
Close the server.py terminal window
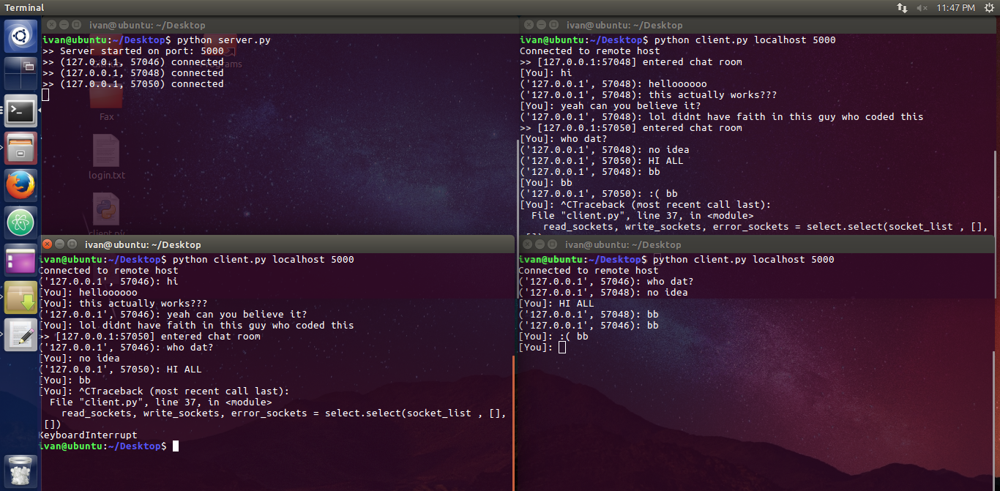(x=51, y=25)
